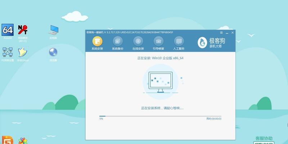Open the colorful pinwheel desktop icon
This screenshot has width=288, height=144.
[23, 140]
